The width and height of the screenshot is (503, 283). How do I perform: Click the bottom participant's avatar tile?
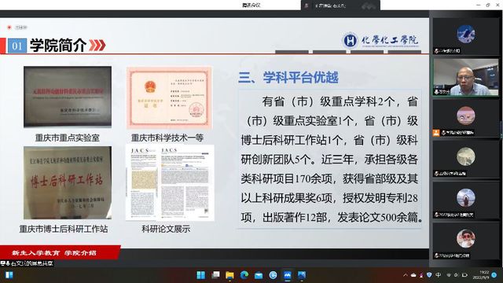(465, 241)
